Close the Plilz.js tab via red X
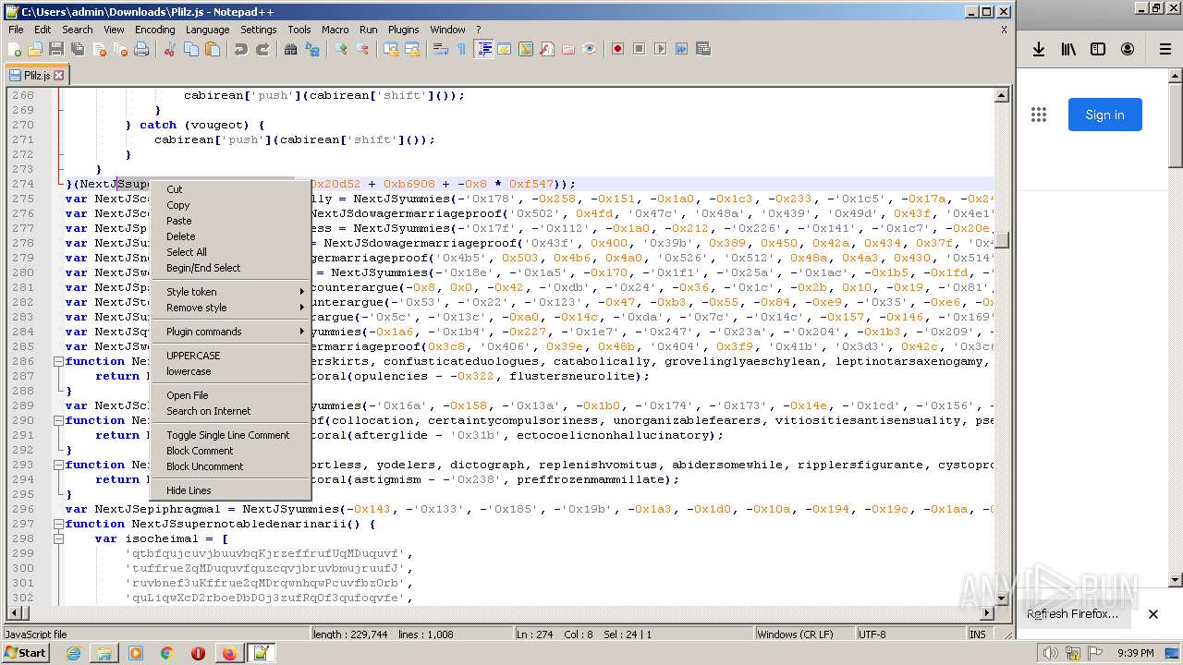1183x665 pixels. [x=59, y=76]
